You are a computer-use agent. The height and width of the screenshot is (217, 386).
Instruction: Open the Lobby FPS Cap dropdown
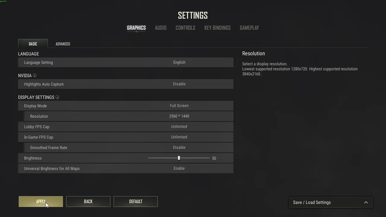coord(179,127)
